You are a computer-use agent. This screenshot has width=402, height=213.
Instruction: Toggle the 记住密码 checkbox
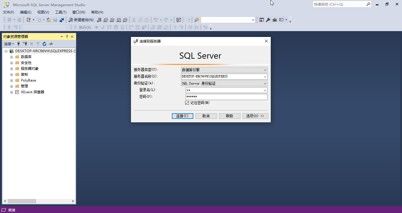click(187, 103)
